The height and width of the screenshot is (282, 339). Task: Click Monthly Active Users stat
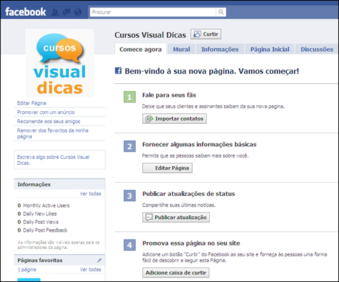pyautogui.click(x=44, y=205)
